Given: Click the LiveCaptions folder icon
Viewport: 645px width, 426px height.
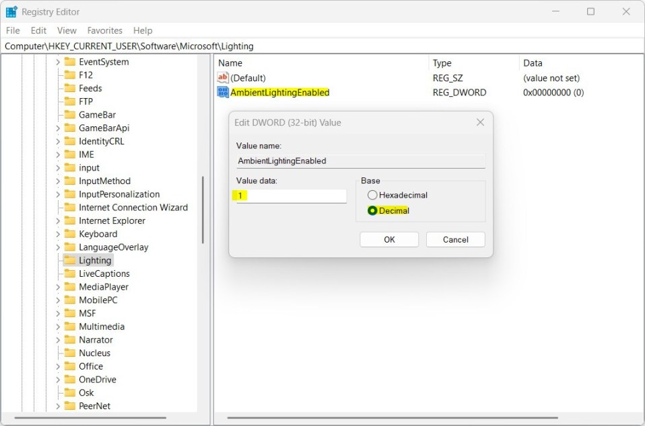Looking at the screenshot, I should 70,273.
